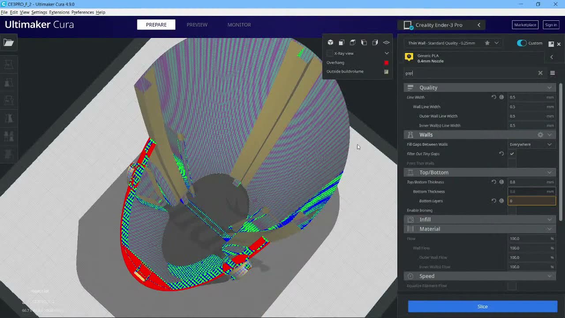
Task: Switch to the MONITOR stage tab
Action: pos(239,25)
